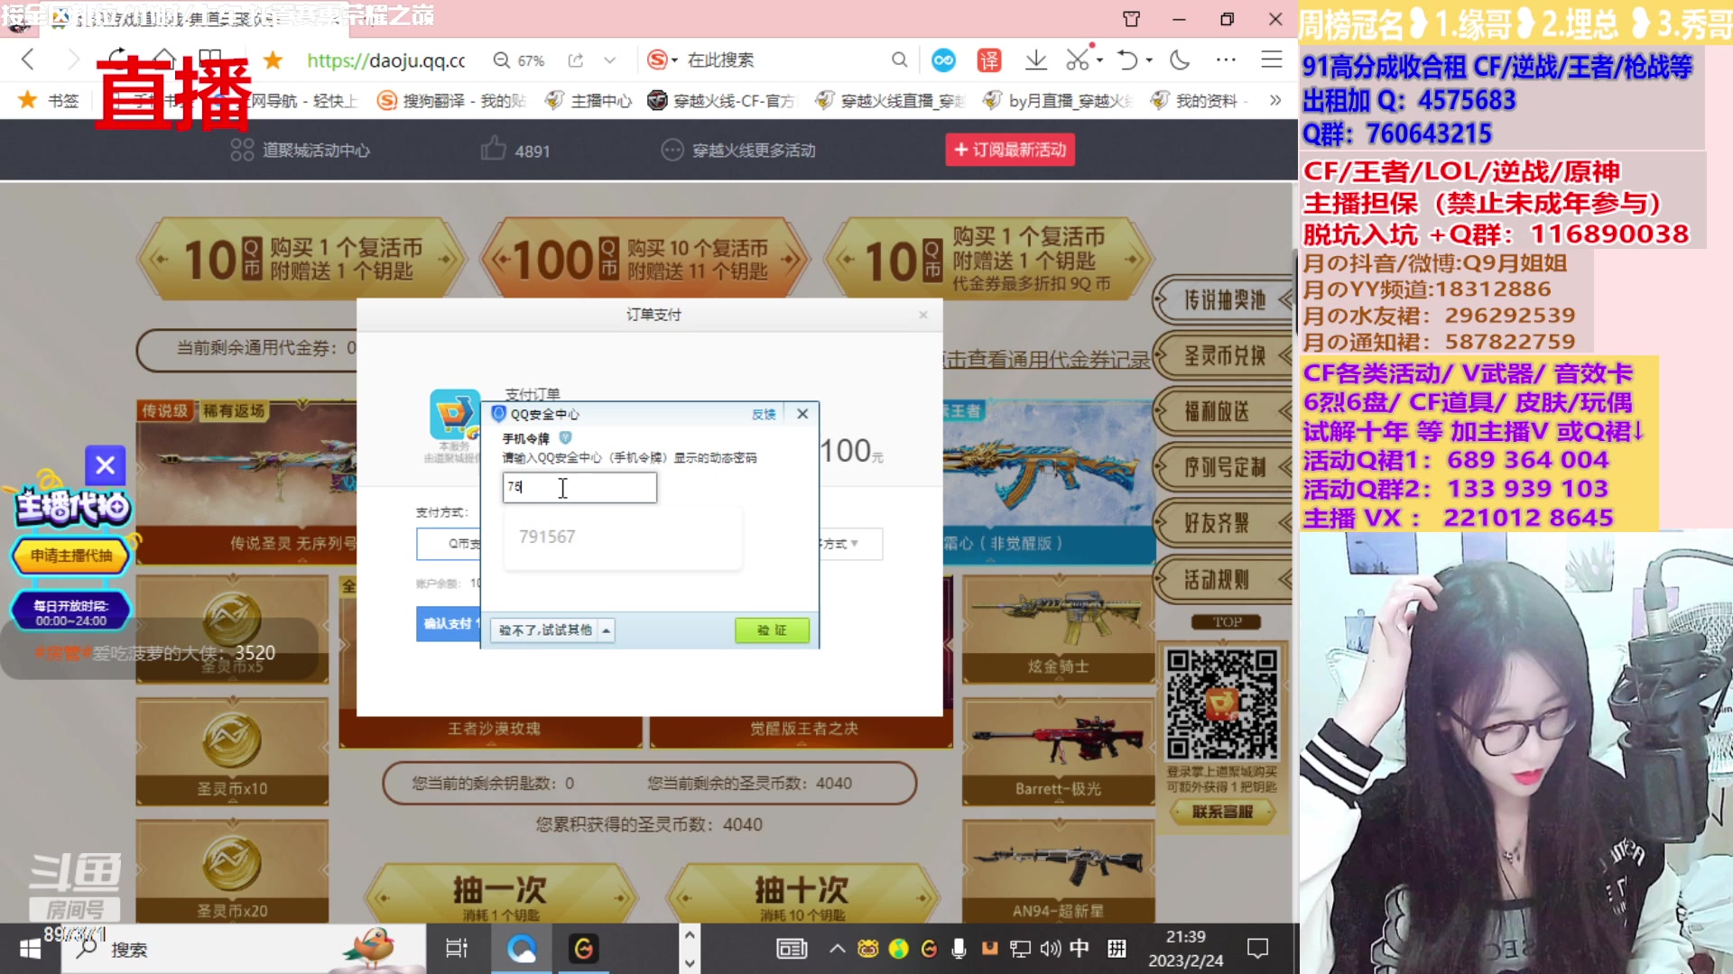1733x974 pixels.
Task: Click 道聚城活动中心 link
Action: click(301, 151)
